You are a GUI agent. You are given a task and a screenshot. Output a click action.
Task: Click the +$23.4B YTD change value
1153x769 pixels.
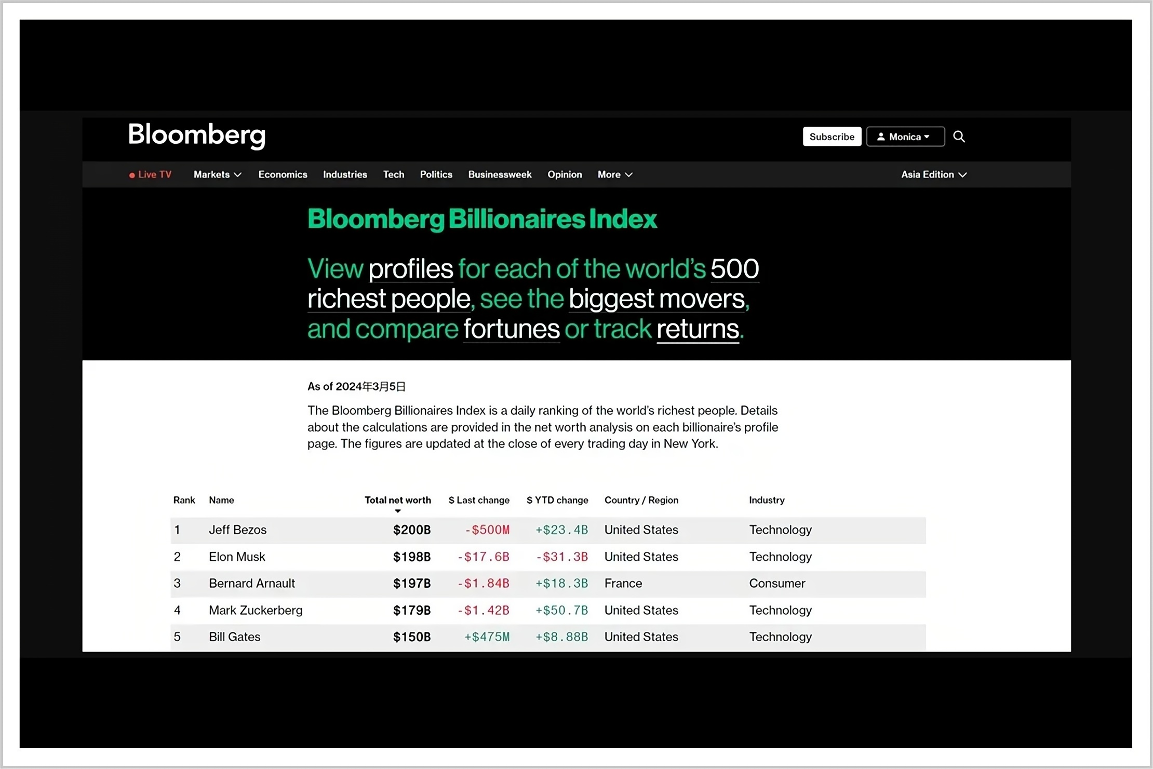(562, 530)
